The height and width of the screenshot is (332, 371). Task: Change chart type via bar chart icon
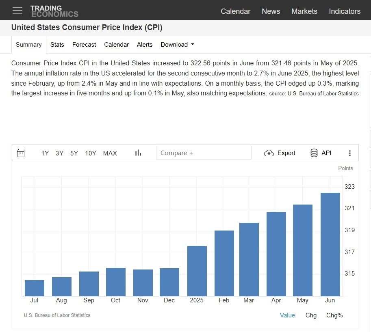(138, 153)
